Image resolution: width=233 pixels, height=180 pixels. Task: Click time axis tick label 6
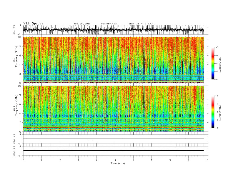click(133, 160)
